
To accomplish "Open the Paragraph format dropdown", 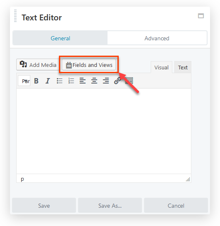I will pyautogui.click(x=24, y=81).
